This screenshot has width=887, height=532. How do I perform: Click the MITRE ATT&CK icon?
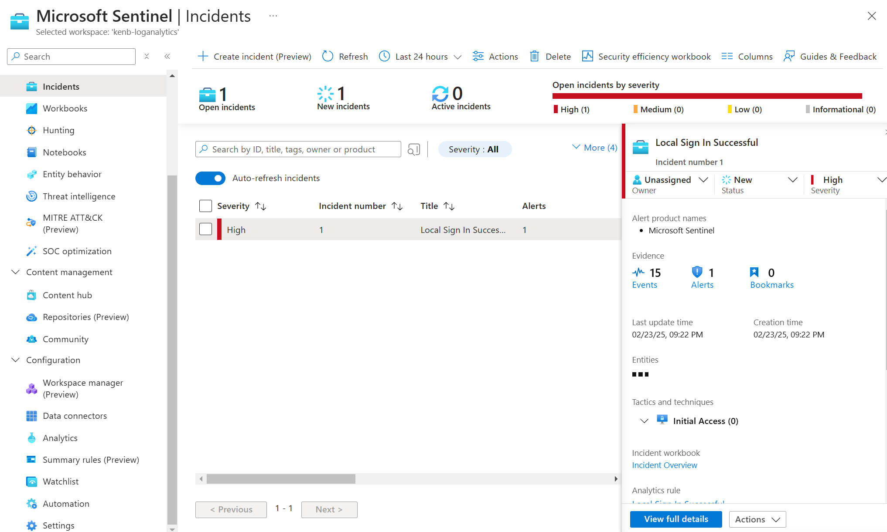pyautogui.click(x=31, y=223)
